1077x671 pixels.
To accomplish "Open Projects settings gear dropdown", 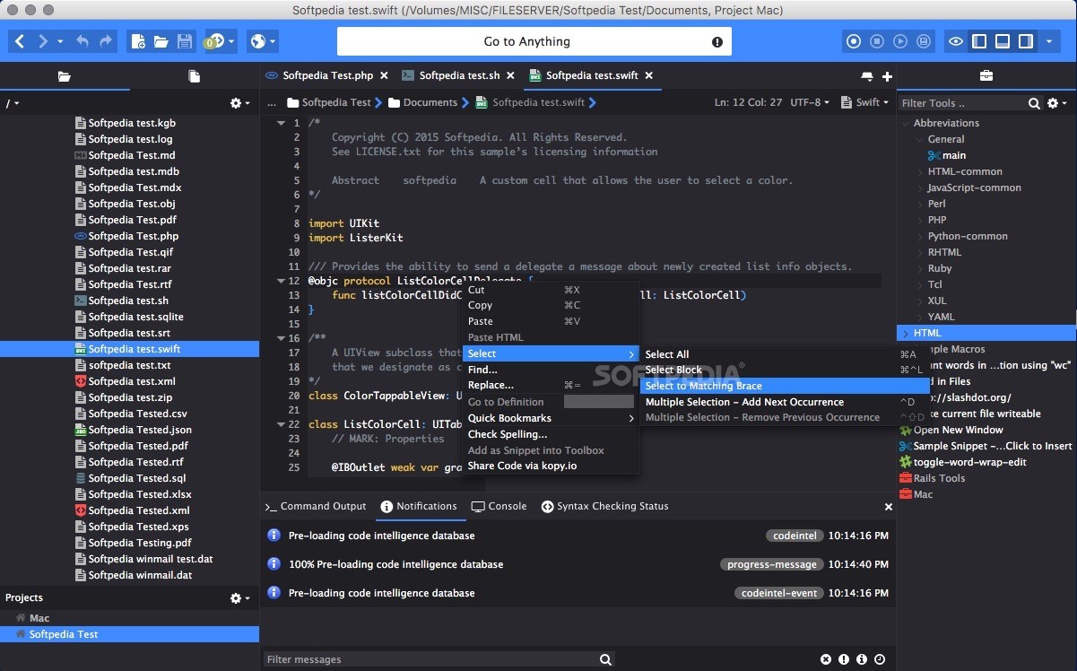I will pyautogui.click(x=240, y=598).
